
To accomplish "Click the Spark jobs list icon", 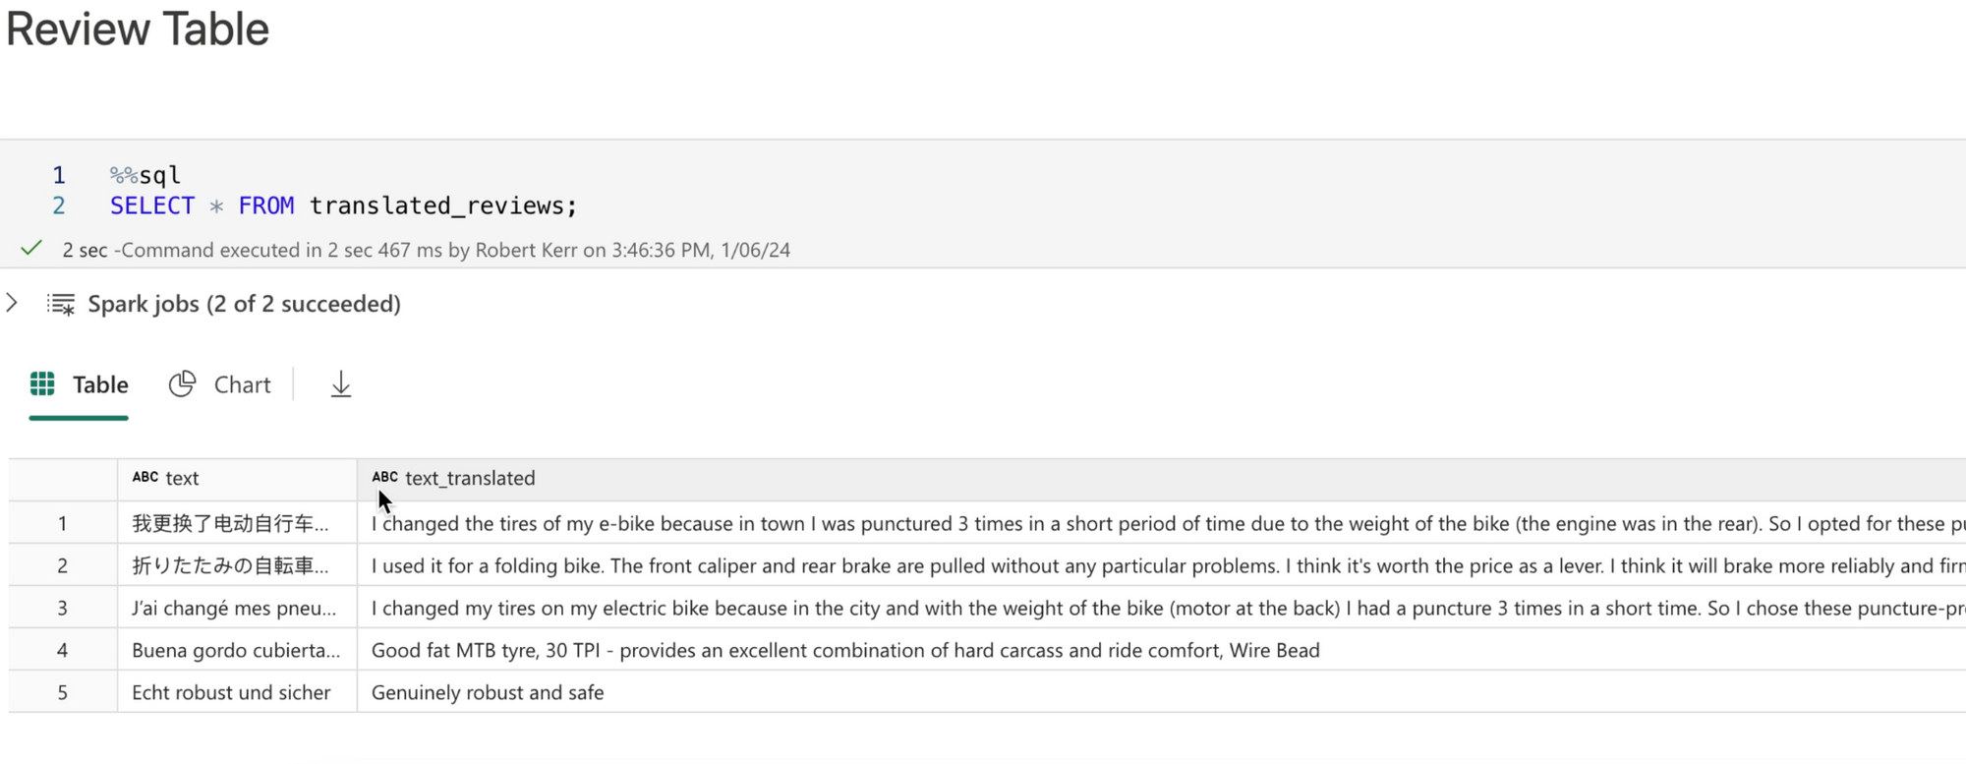I will point(61,305).
